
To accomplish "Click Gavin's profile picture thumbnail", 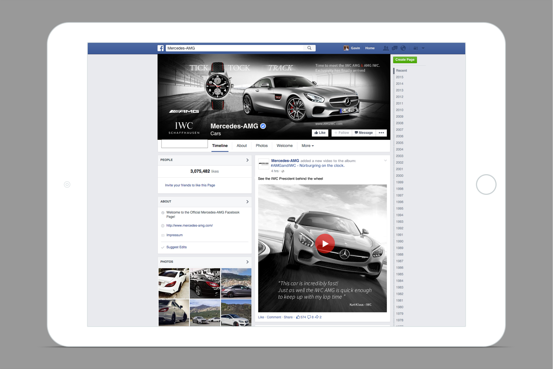I will (346, 48).
